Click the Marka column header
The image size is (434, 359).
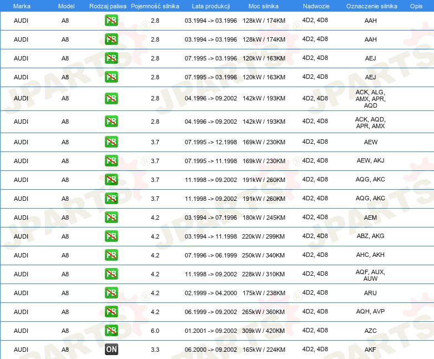tap(22, 6)
